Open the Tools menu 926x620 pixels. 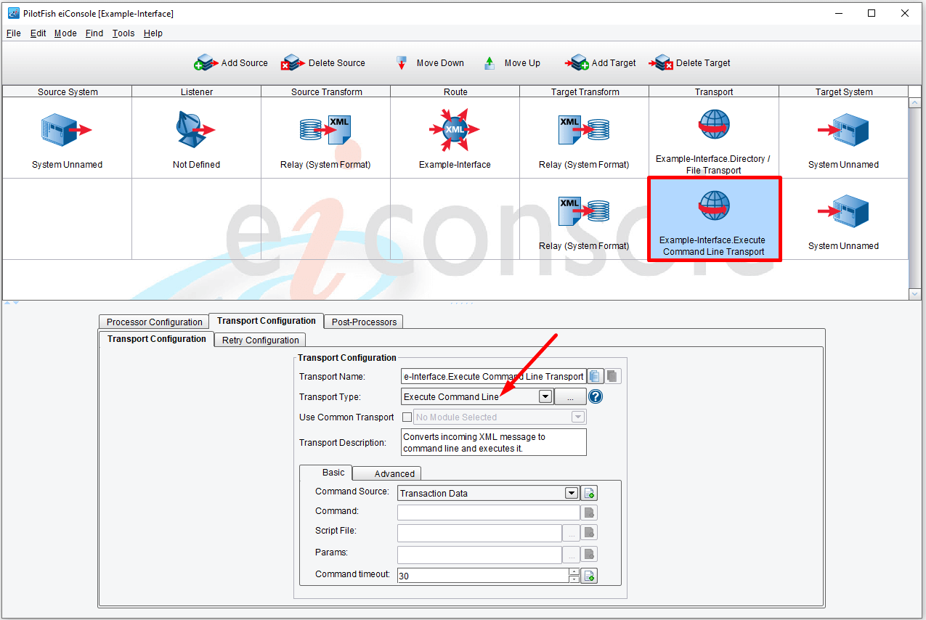tap(123, 33)
